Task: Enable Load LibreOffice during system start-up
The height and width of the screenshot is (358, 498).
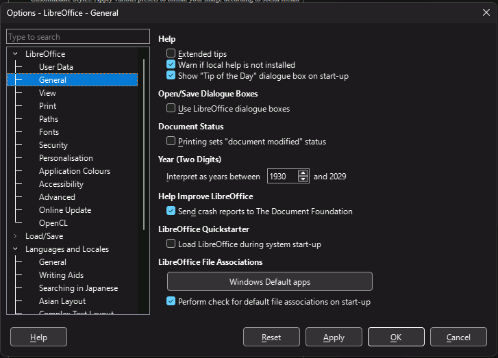Action: (x=171, y=244)
